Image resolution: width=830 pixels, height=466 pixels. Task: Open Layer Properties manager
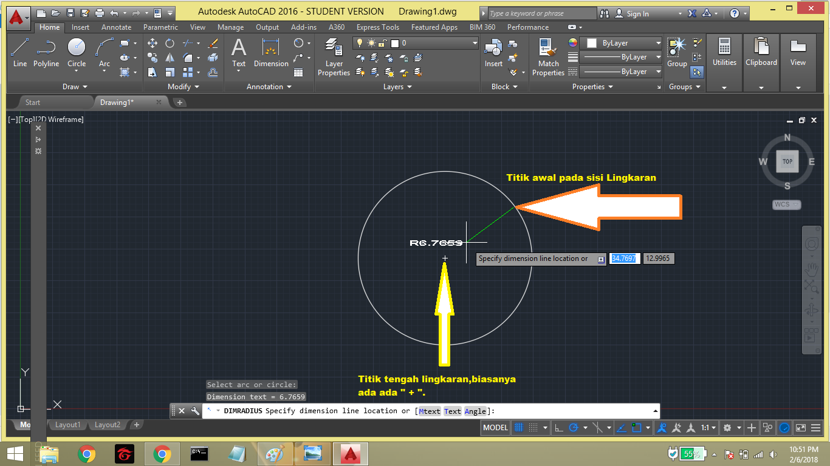click(x=334, y=57)
